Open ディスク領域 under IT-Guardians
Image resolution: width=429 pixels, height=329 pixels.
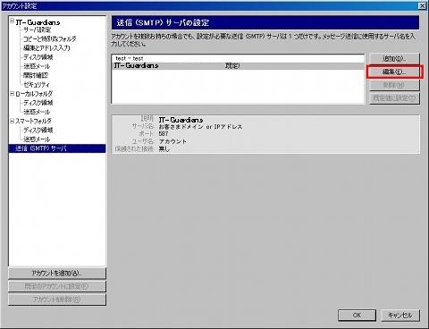(38, 57)
